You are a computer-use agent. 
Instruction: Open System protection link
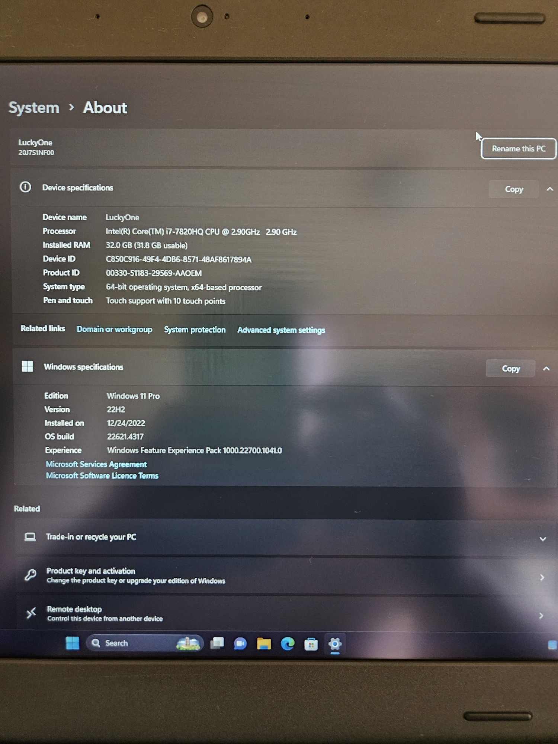(195, 330)
